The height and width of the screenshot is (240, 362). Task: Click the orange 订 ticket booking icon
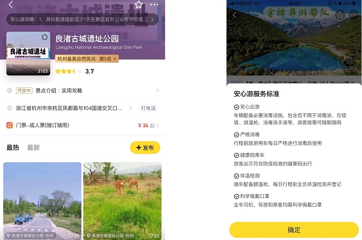(x=10, y=125)
